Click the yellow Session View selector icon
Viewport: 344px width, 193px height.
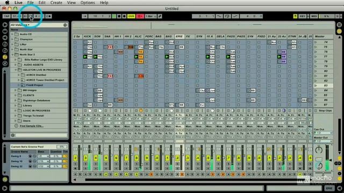coord(339,31)
